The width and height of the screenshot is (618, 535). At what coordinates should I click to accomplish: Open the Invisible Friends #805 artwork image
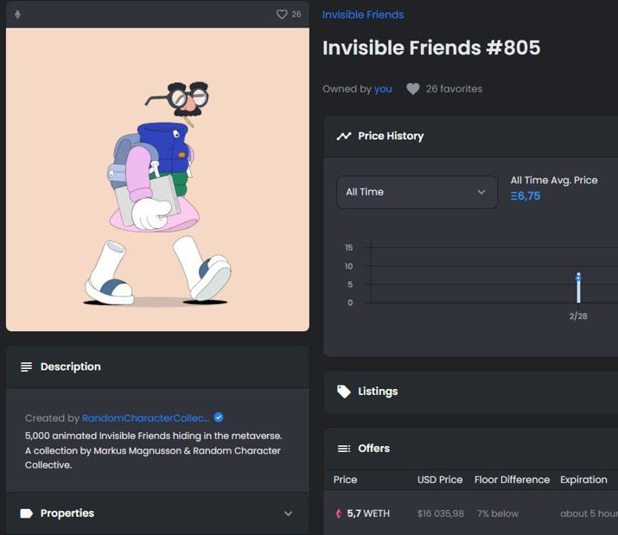click(157, 180)
